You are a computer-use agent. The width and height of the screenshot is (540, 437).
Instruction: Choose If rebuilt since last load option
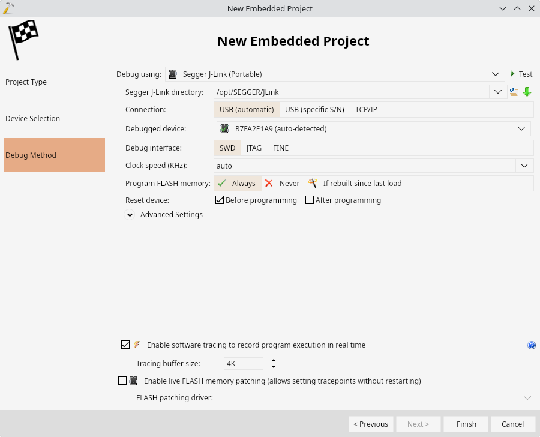(x=355, y=183)
